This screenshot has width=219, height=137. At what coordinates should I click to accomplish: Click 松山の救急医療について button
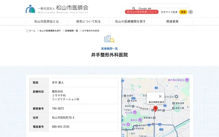(x=142, y=12)
